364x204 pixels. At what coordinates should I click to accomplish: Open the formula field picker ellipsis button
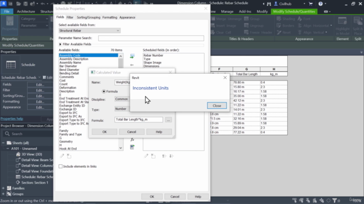(168, 120)
